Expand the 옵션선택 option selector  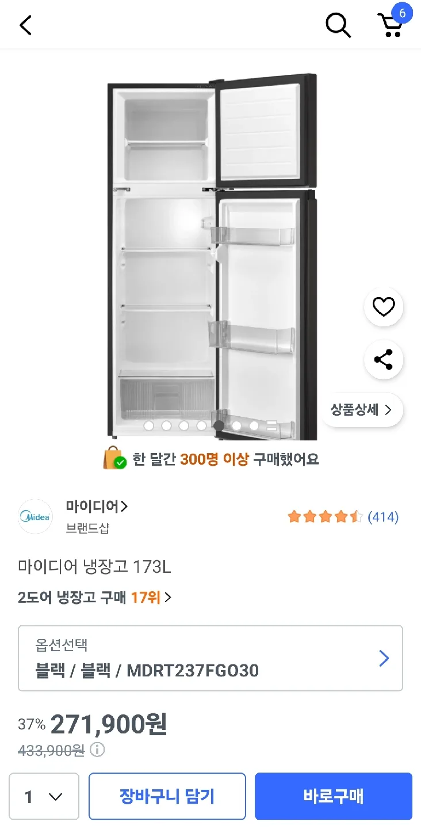pos(210,658)
